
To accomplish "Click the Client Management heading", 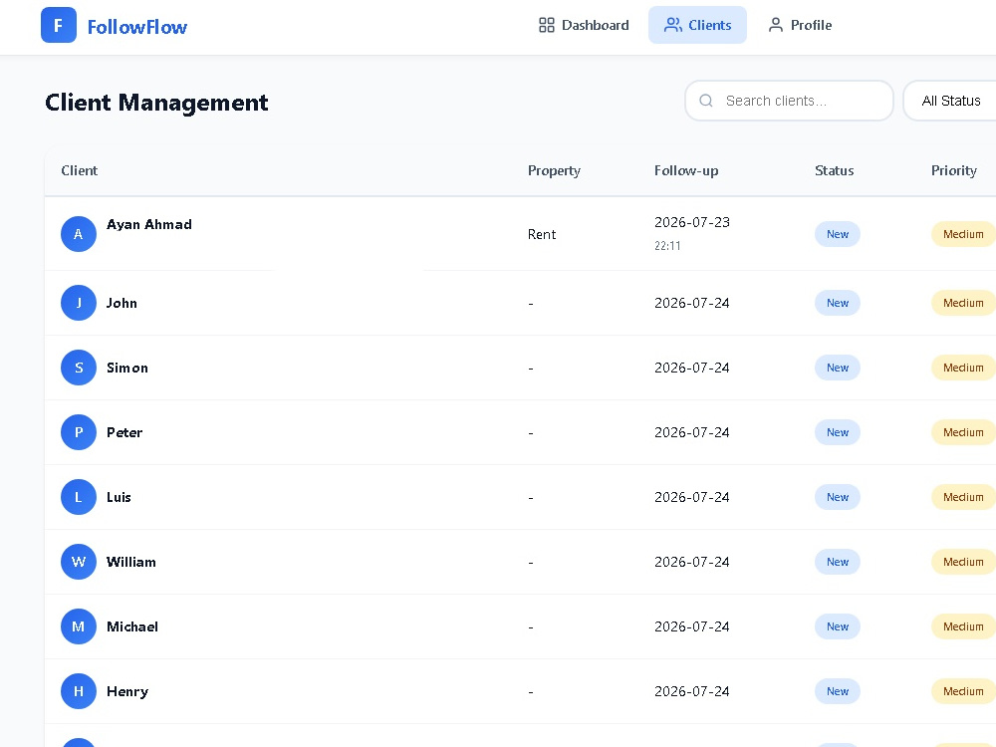I will click(156, 103).
